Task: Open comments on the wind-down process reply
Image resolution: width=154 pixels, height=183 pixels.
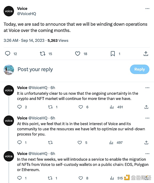Action: click(x=19, y=143)
